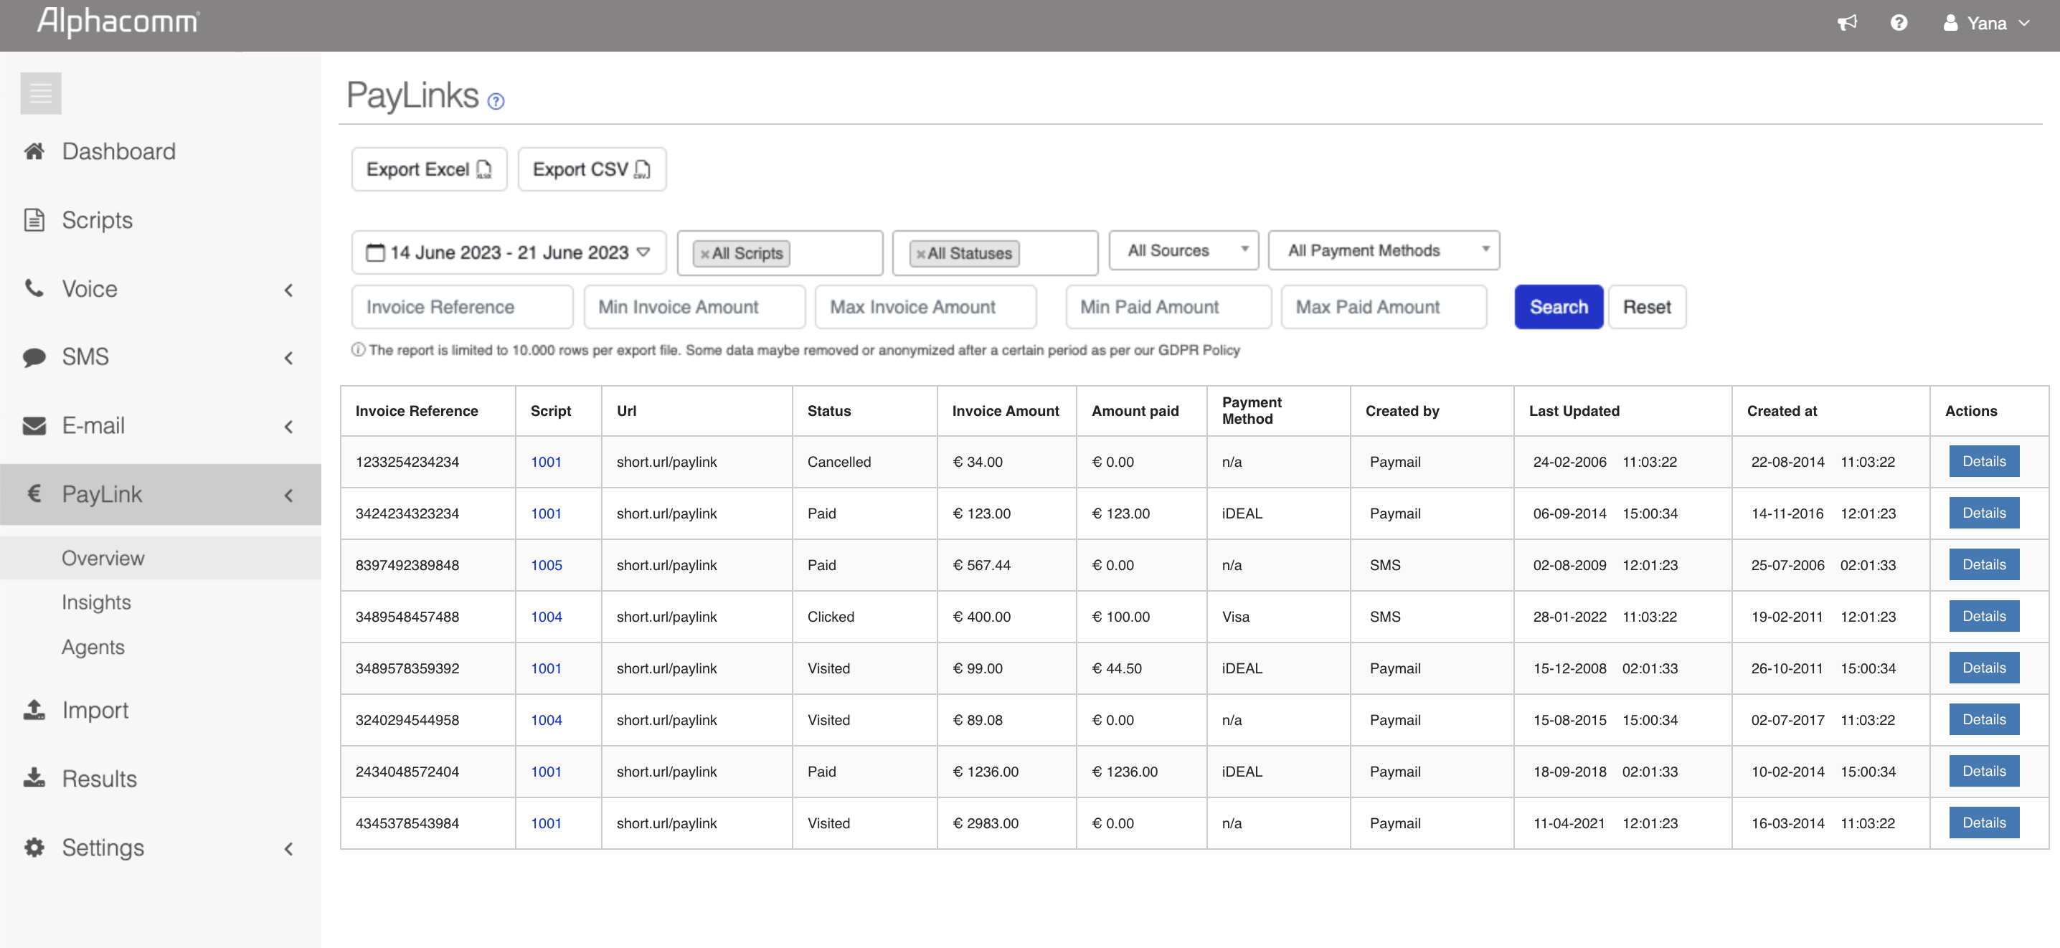Click the Scripts document icon

(x=34, y=220)
